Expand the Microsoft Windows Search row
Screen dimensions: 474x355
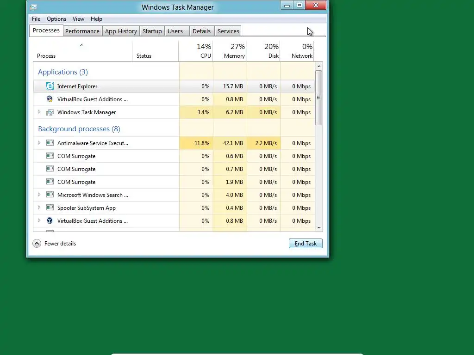pyautogui.click(x=39, y=195)
